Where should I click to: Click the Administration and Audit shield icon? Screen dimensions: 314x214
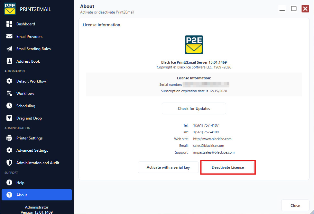click(x=9, y=163)
